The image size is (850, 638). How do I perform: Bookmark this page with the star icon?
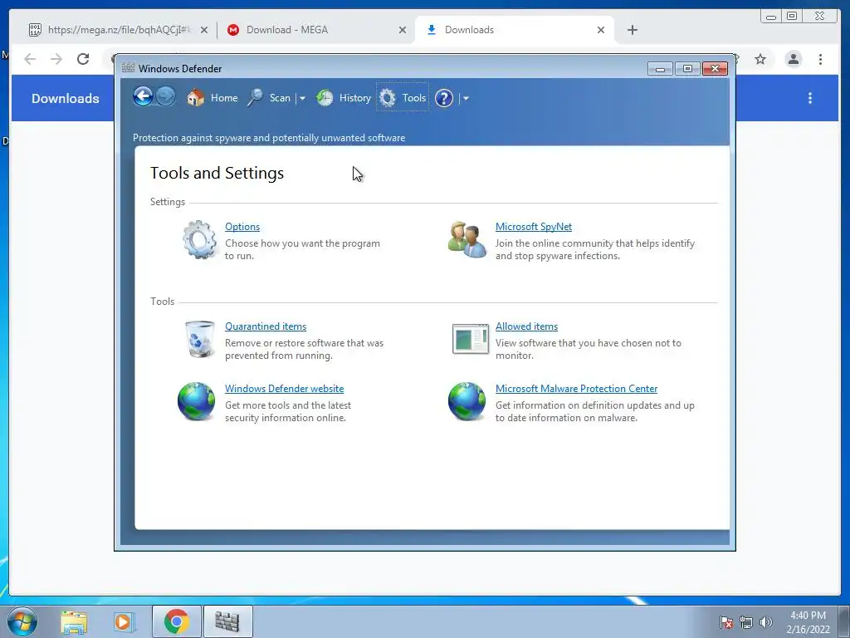tap(760, 59)
